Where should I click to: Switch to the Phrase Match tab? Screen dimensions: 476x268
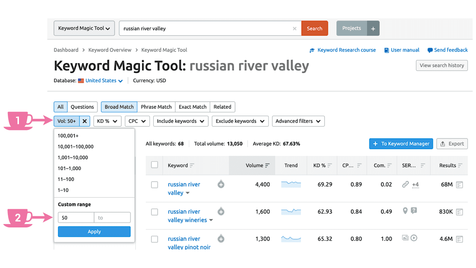pyautogui.click(x=156, y=107)
